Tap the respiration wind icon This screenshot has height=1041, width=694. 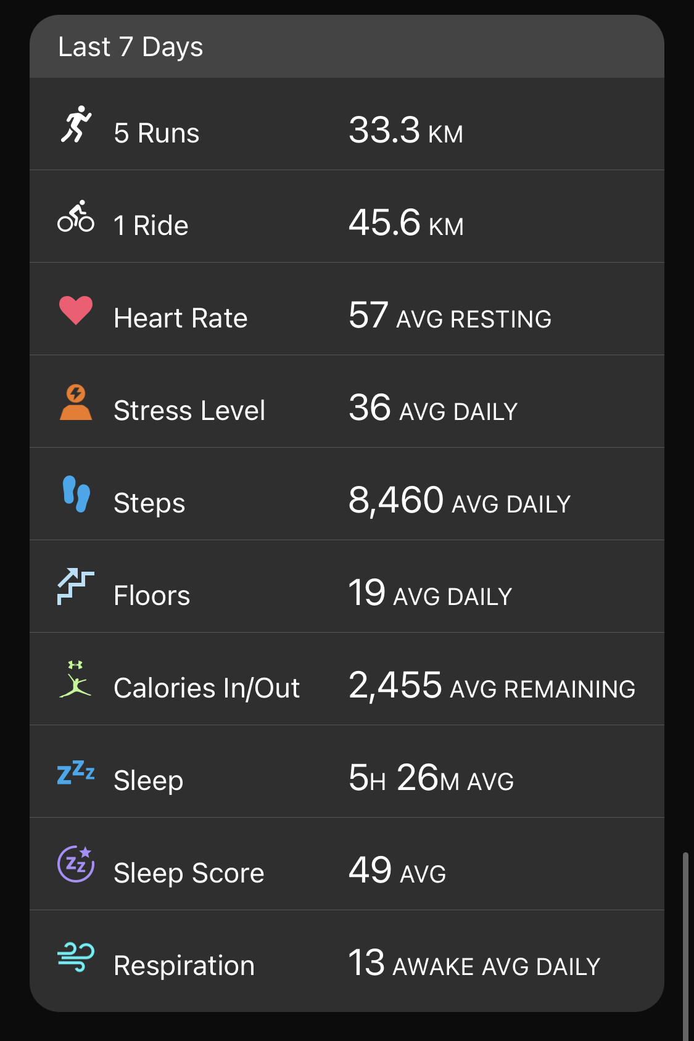coord(76,957)
